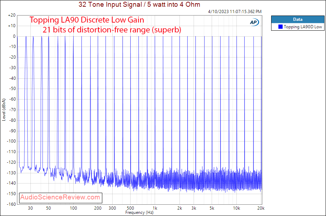
Task: Click the 0 tick on the level axis
Action: (x=13, y=36)
